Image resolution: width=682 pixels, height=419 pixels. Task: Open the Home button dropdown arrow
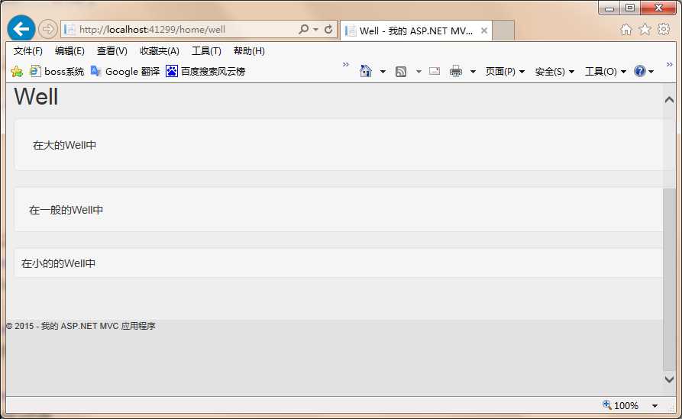[x=383, y=72]
